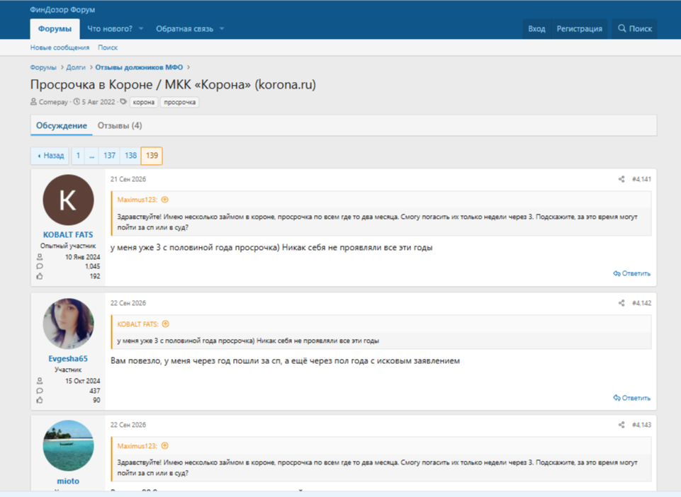Go to Новые сообщения
The width and height of the screenshot is (681, 497).
[60, 47]
